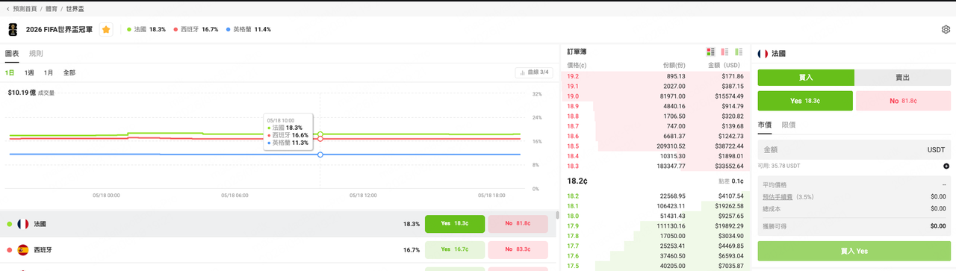Open the settings gear icon
The width and height of the screenshot is (956, 271).
pos(946,30)
